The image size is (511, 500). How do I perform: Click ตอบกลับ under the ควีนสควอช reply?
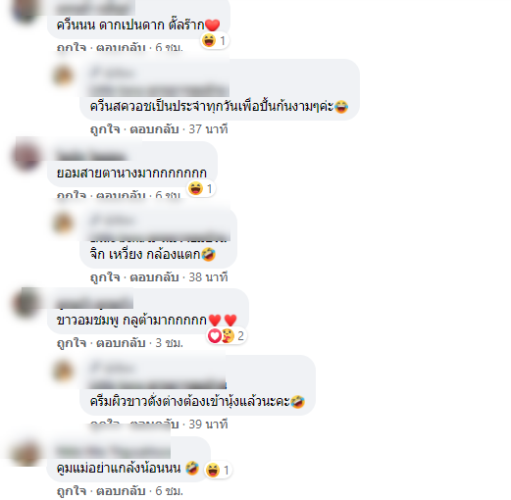coord(154,129)
